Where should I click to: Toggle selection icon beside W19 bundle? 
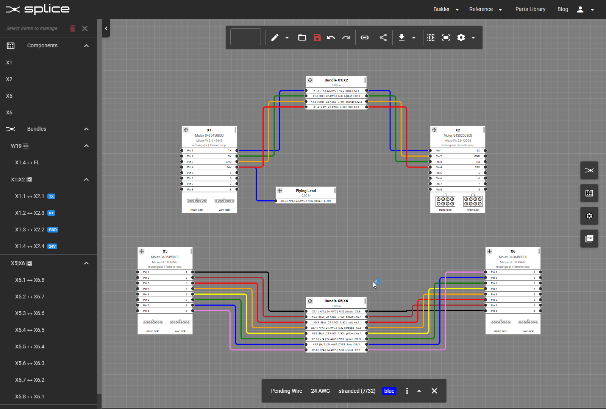[x=26, y=146]
